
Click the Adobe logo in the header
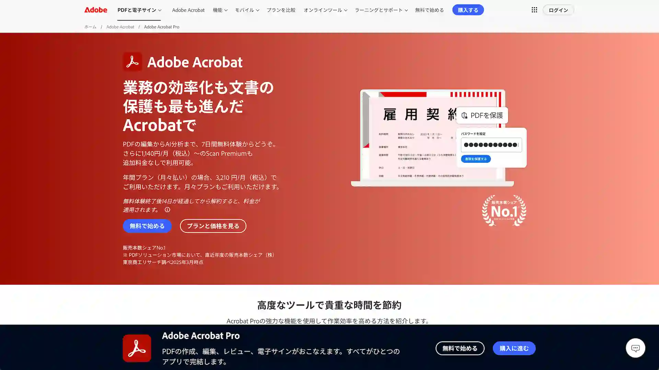96,10
